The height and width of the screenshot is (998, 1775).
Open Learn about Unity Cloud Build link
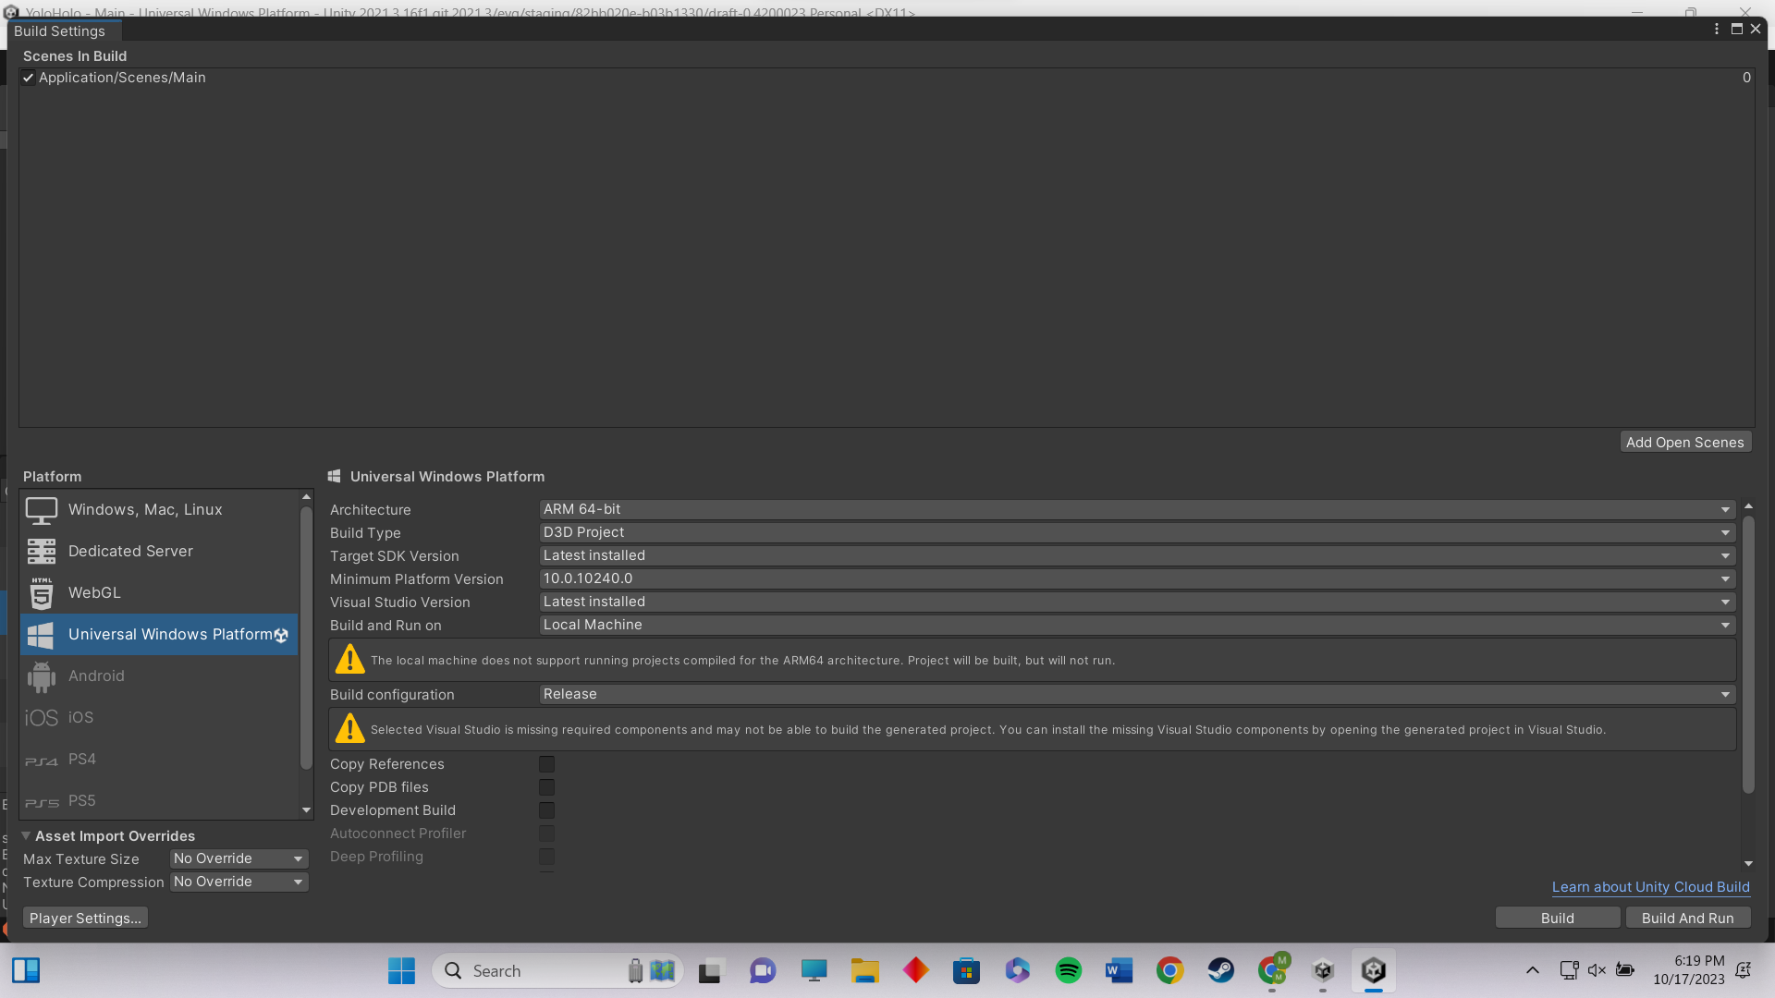pos(1651,887)
